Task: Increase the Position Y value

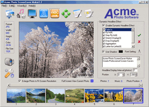Action: pos(136,74)
